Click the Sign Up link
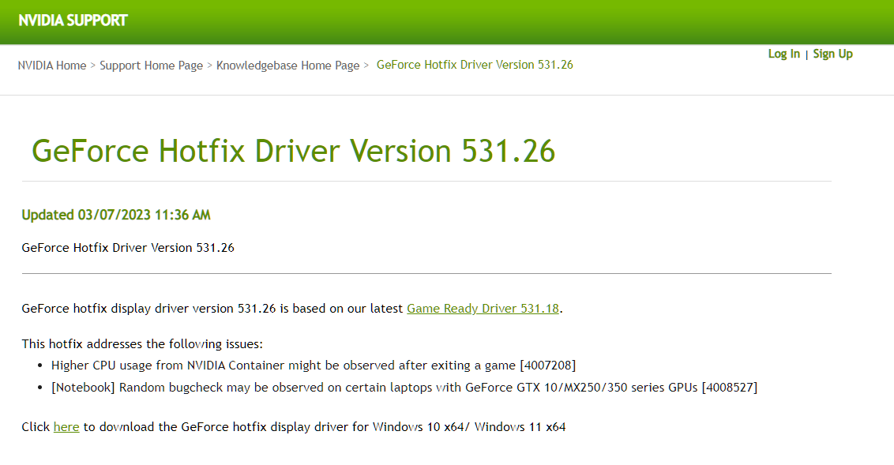Screen dimensions: 894x465 point(833,54)
